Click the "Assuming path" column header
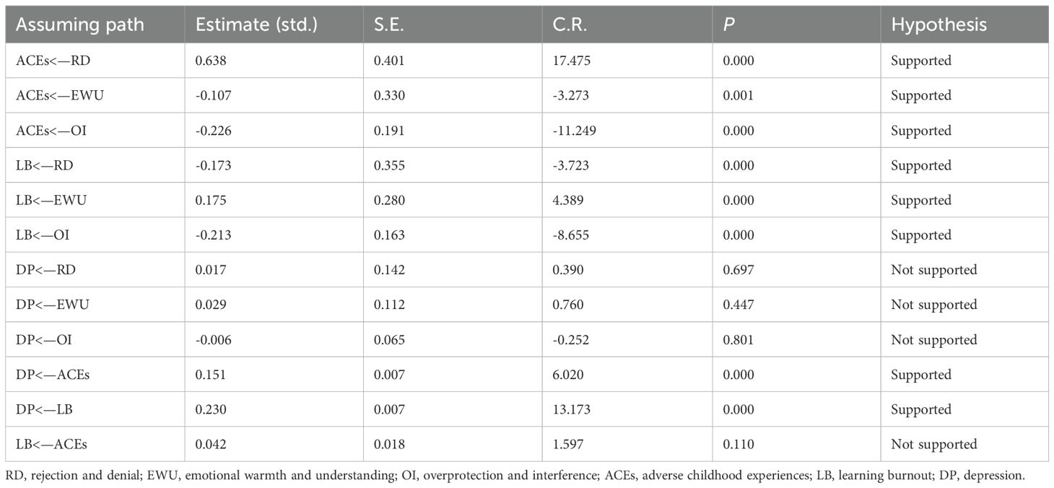Viewport: 1054px width, 488px height. pyautogui.click(x=79, y=25)
